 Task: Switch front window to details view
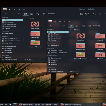(x=83, y=26)
